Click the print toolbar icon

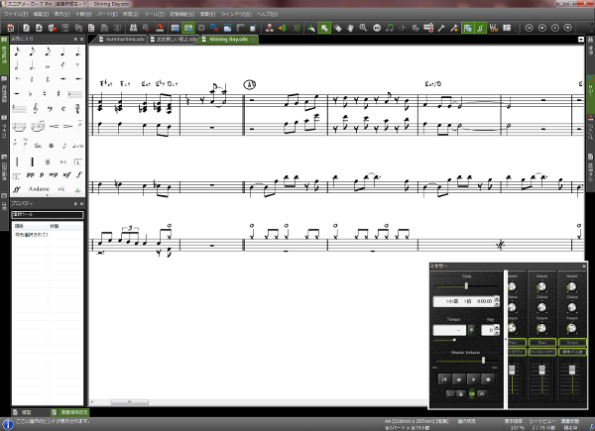click(104, 28)
